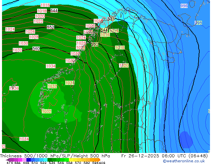Click the forecast offset '(06+48)'

(x=198, y=156)
